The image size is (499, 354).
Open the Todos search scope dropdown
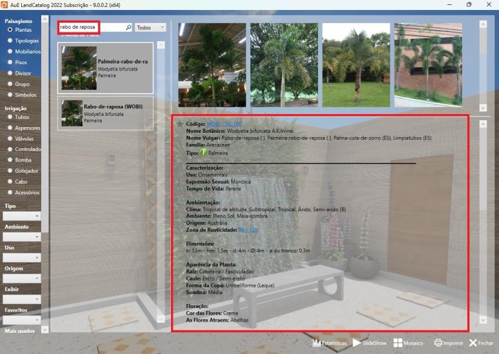coord(150,27)
